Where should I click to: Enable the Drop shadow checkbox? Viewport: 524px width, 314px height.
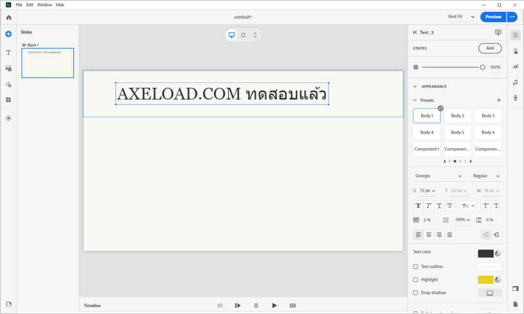(416, 292)
